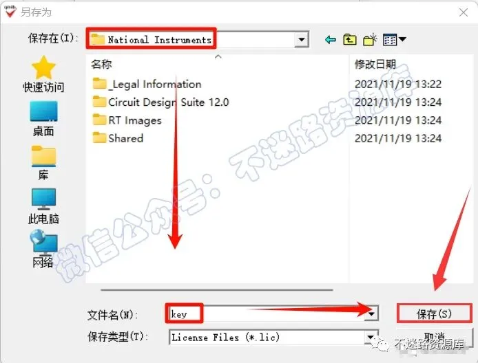Expand the National Instruments location dropdown
The width and height of the screenshot is (478, 363).
coord(302,40)
